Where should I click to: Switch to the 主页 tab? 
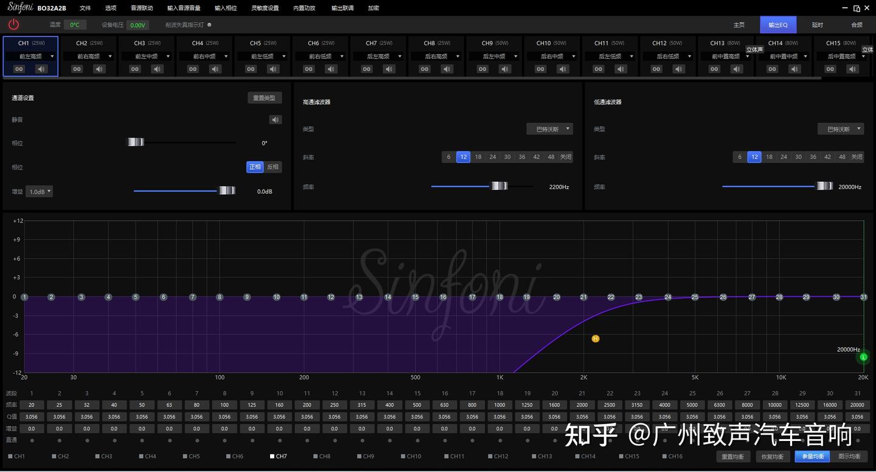(739, 25)
